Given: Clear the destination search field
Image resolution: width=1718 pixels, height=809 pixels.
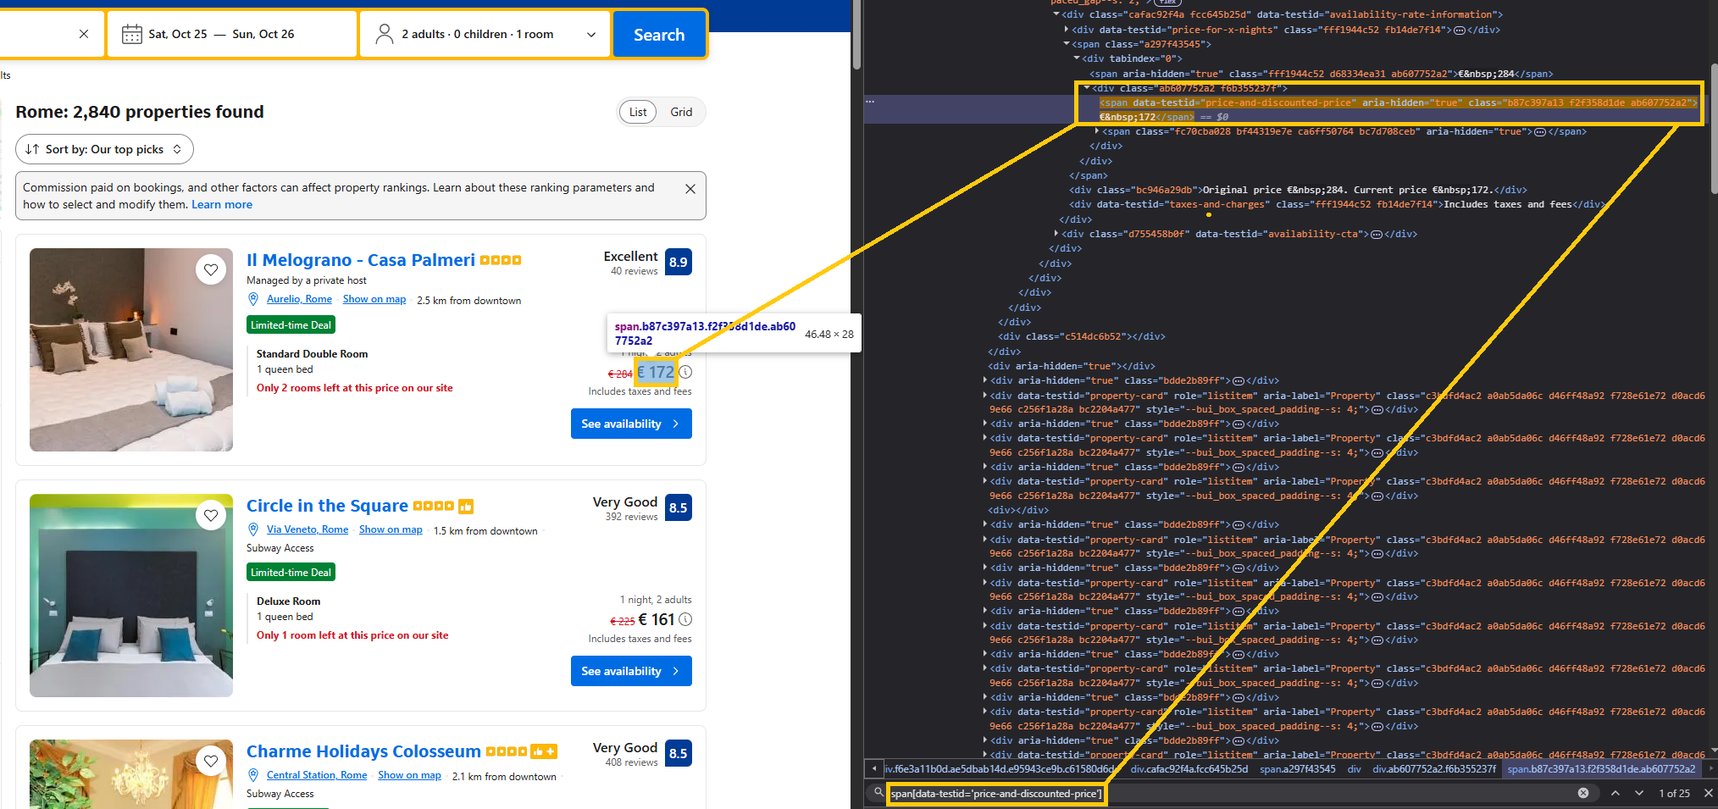Looking at the screenshot, I should tap(83, 34).
